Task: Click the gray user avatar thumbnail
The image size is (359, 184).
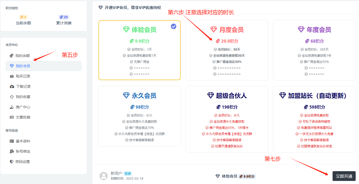Action: tap(104, 176)
